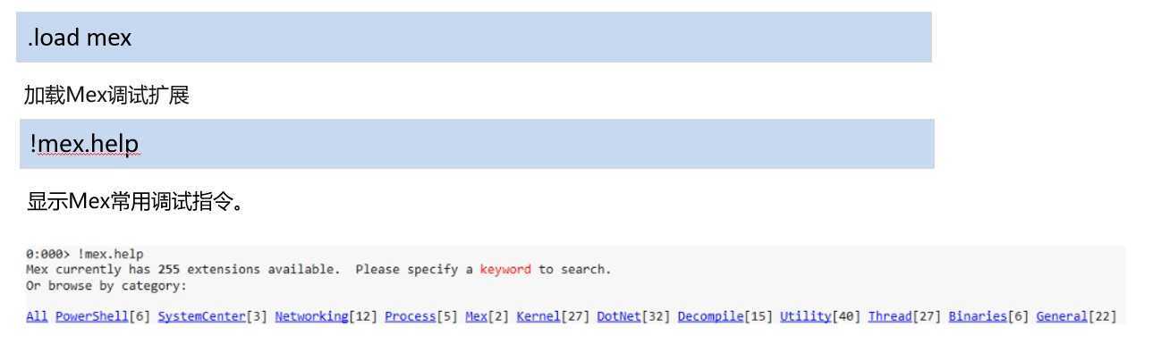Click the Utility category link

805,316
